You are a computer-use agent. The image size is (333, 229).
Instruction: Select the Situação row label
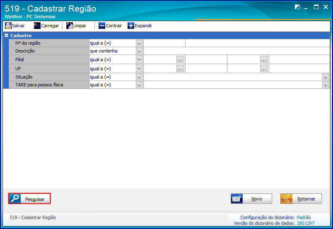click(x=24, y=77)
